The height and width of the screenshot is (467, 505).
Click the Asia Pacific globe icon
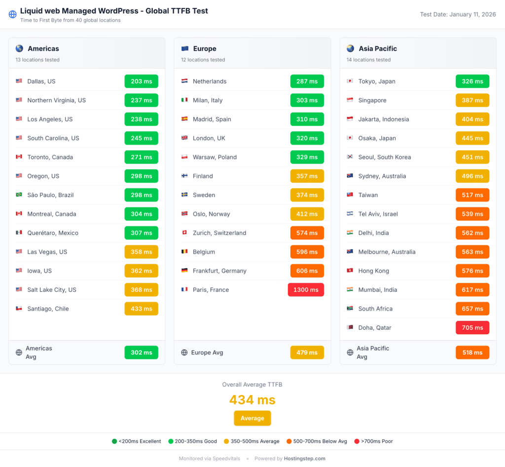pos(350,48)
